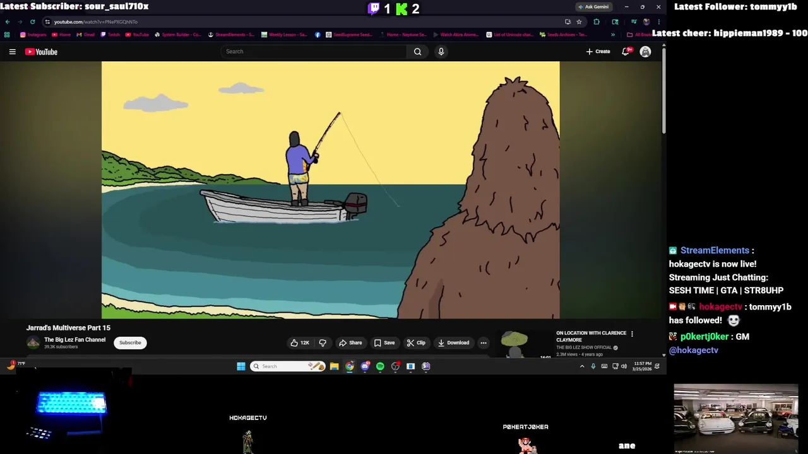Click the @hokagectv mention in chat
The height and width of the screenshot is (454, 808).
click(x=693, y=350)
